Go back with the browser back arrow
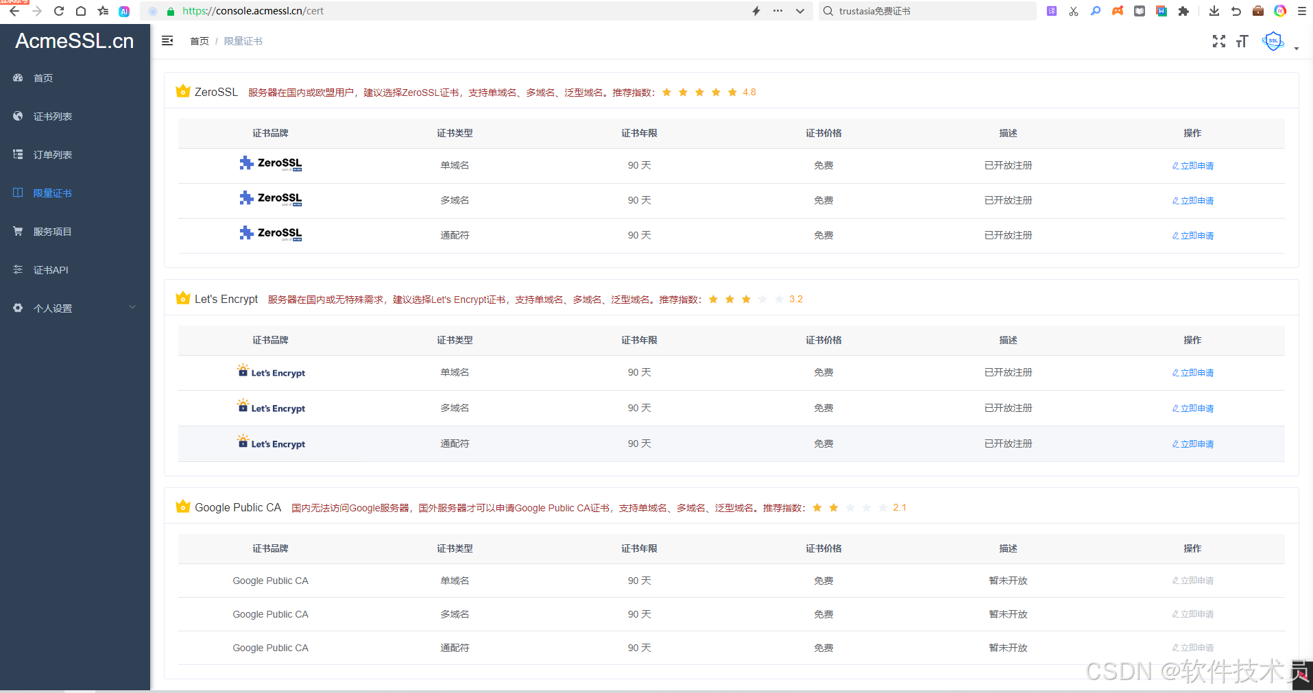Viewport: 1313px width, 693px height. [x=14, y=11]
